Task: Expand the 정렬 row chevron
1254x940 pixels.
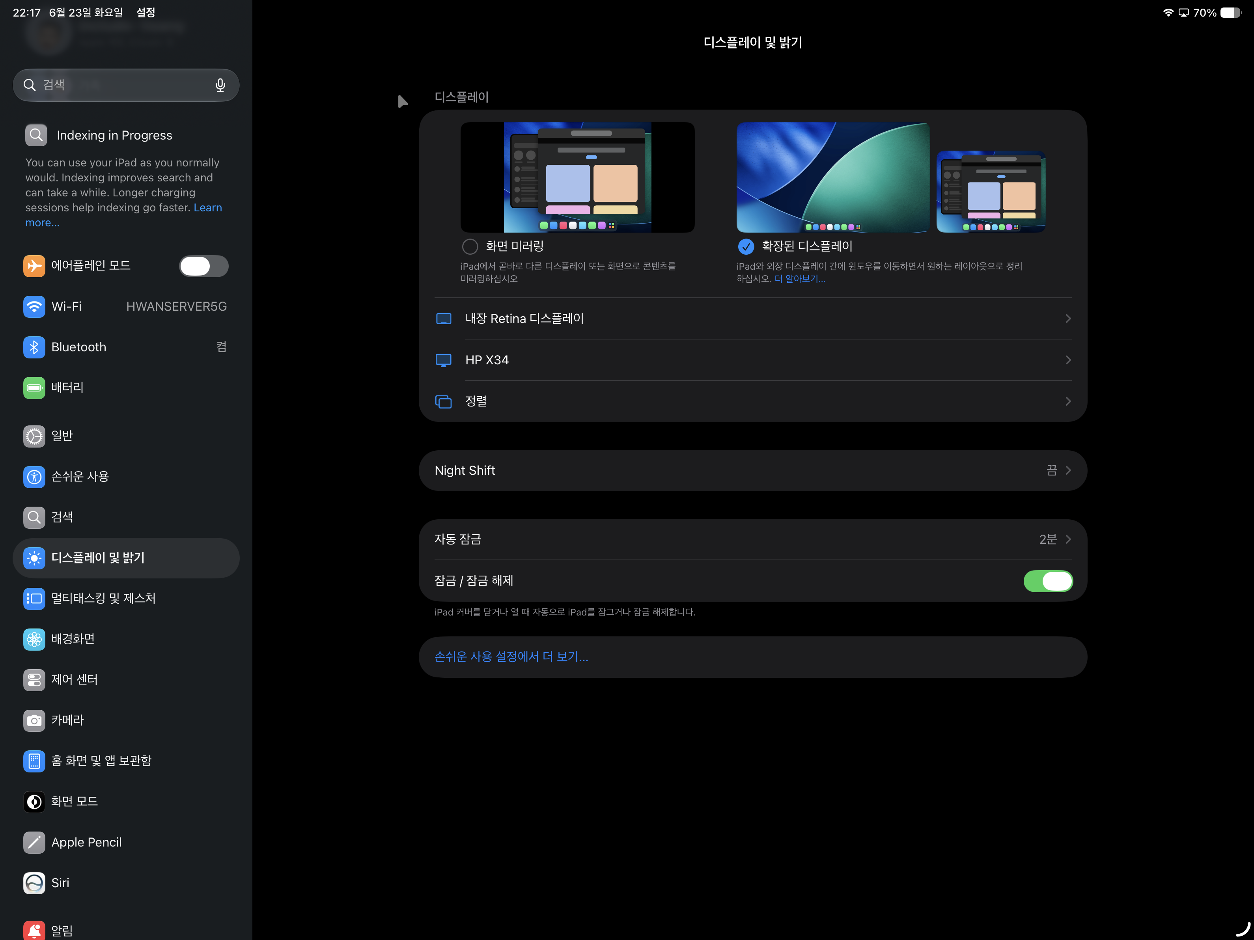Action: 1068,401
